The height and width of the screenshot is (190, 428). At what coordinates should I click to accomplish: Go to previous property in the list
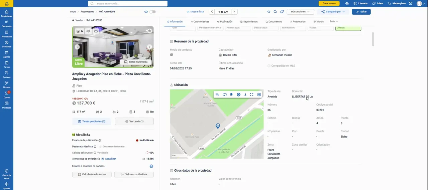click(x=212, y=12)
